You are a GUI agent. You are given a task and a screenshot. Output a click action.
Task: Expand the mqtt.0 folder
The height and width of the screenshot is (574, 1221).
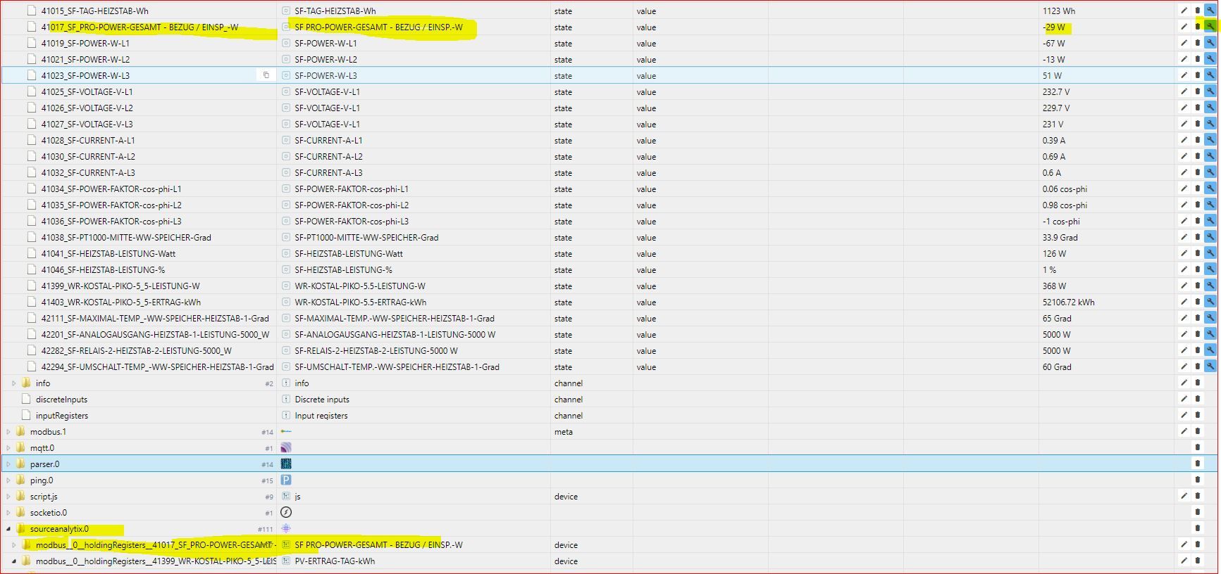(x=8, y=448)
